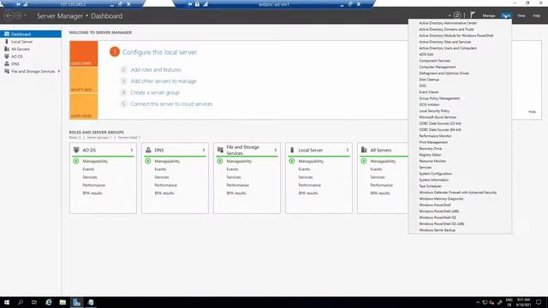Click the DNS tile icon

click(148, 150)
